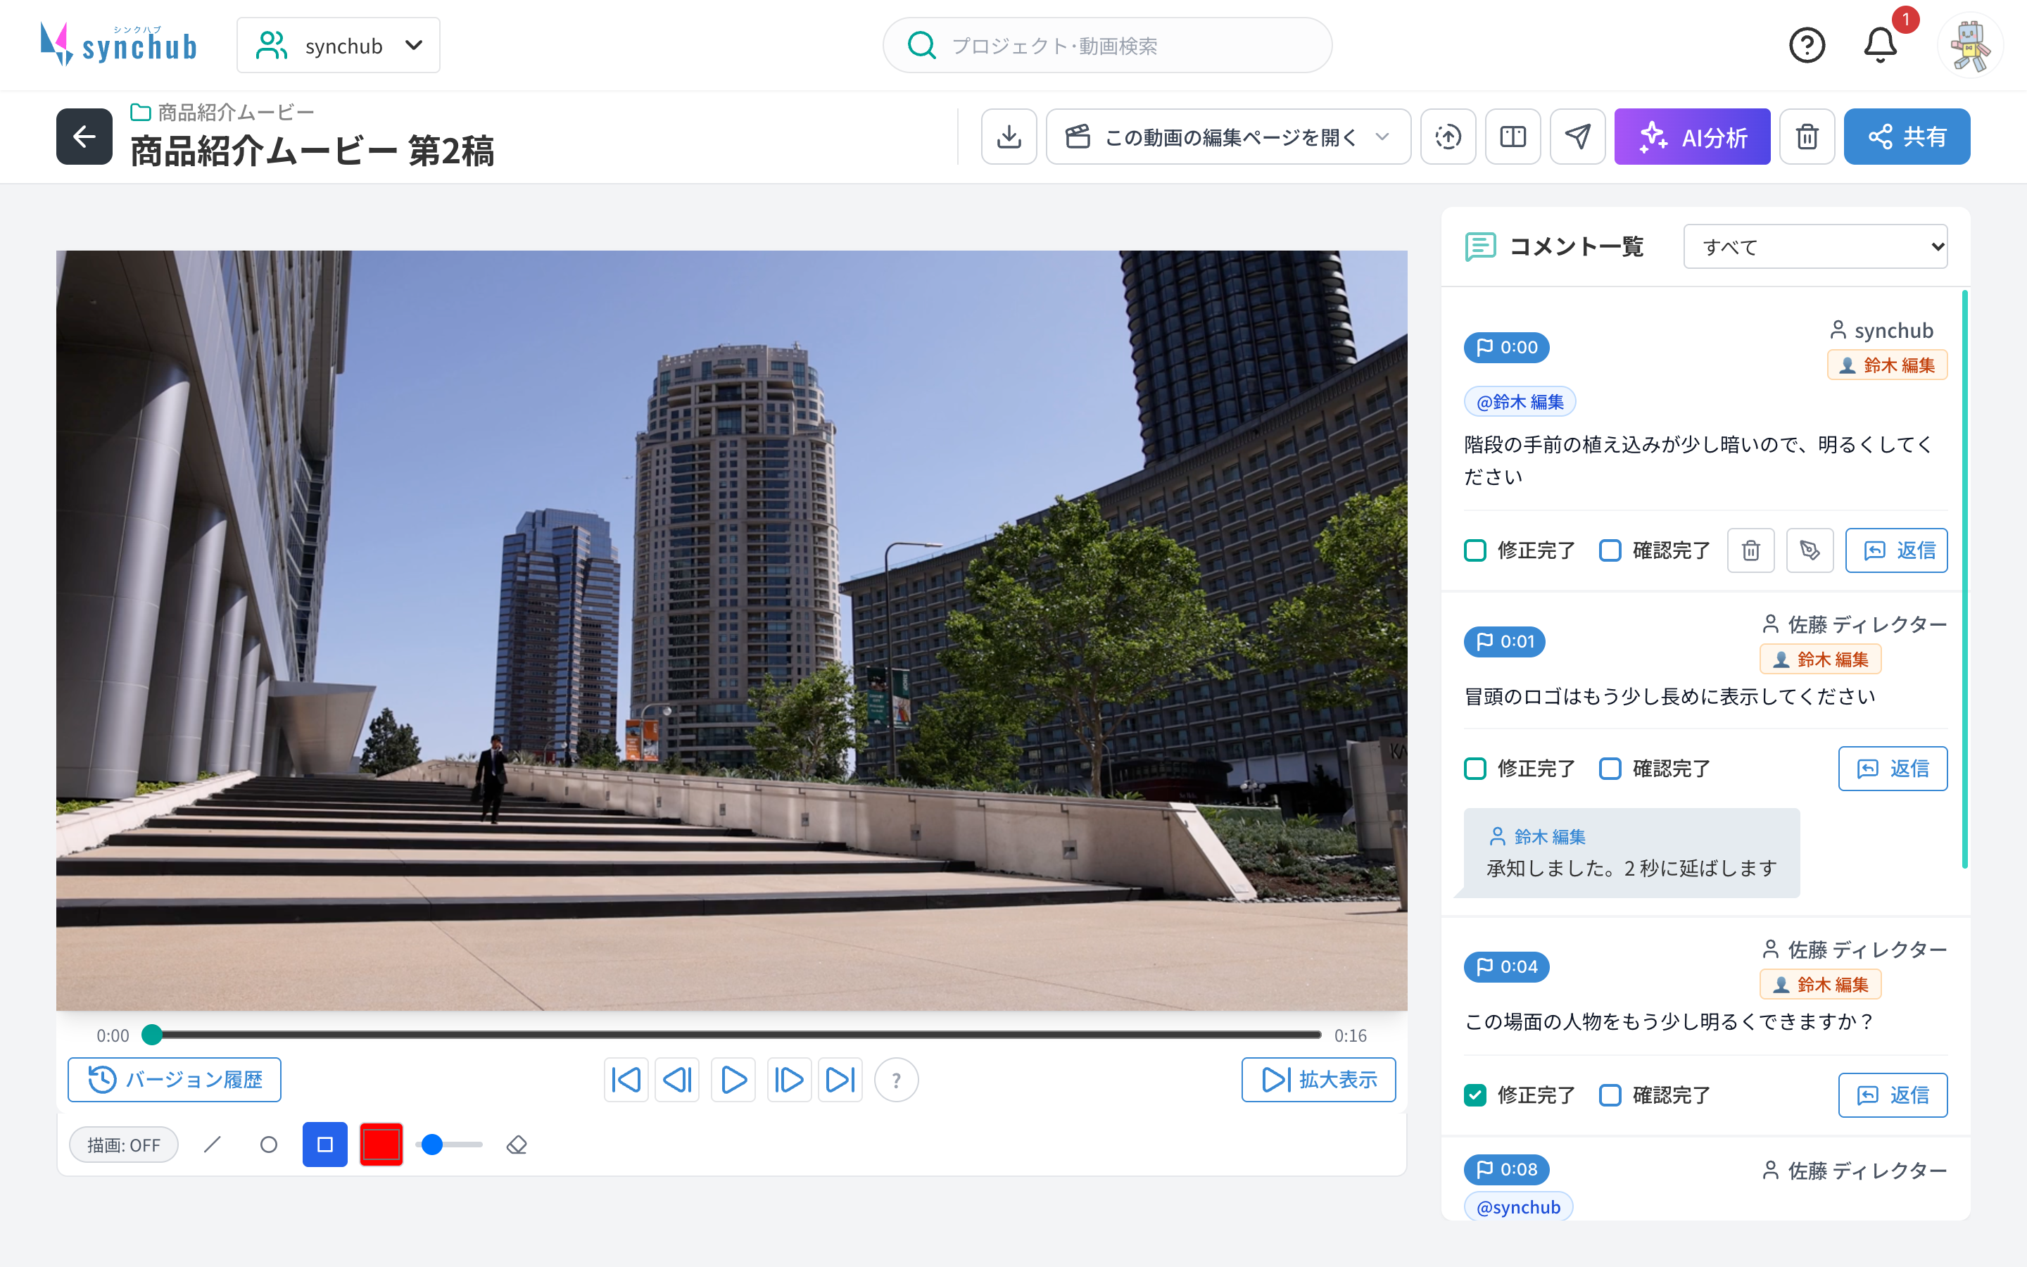Screen dimensions: 2027x1267
Task: Click the 共有 share button
Action: pyautogui.click(x=1907, y=137)
